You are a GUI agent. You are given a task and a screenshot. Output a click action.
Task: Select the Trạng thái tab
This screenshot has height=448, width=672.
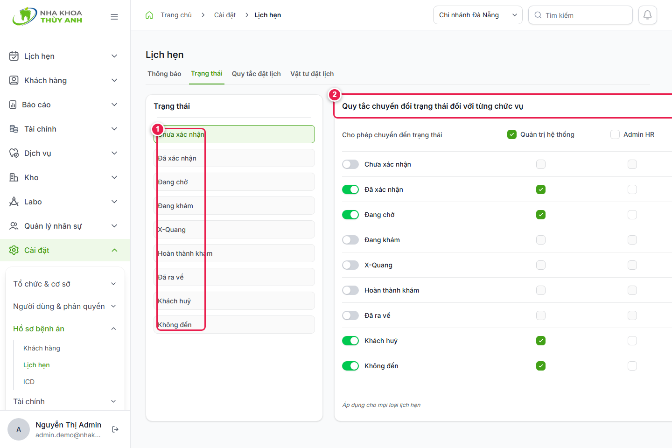tap(207, 74)
